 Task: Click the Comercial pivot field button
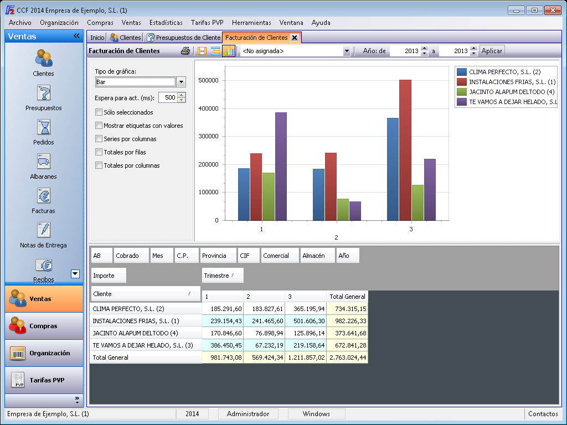[280, 256]
